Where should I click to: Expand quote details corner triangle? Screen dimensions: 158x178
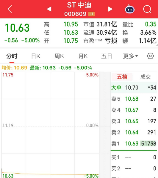tap(157, 45)
